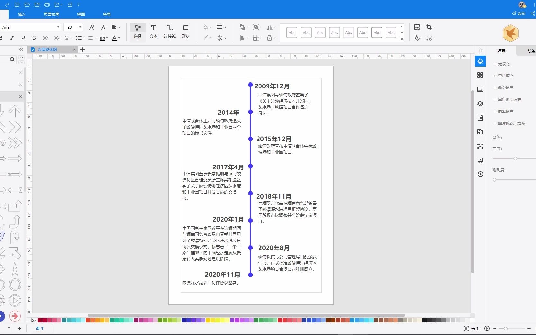Click the first Abc style preset
This screenshot has width=536, height=335.
tap(292, 32)
